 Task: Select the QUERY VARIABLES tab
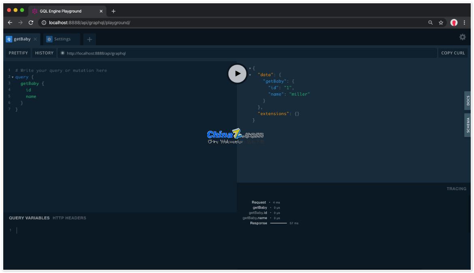click(x=29, y=218)
